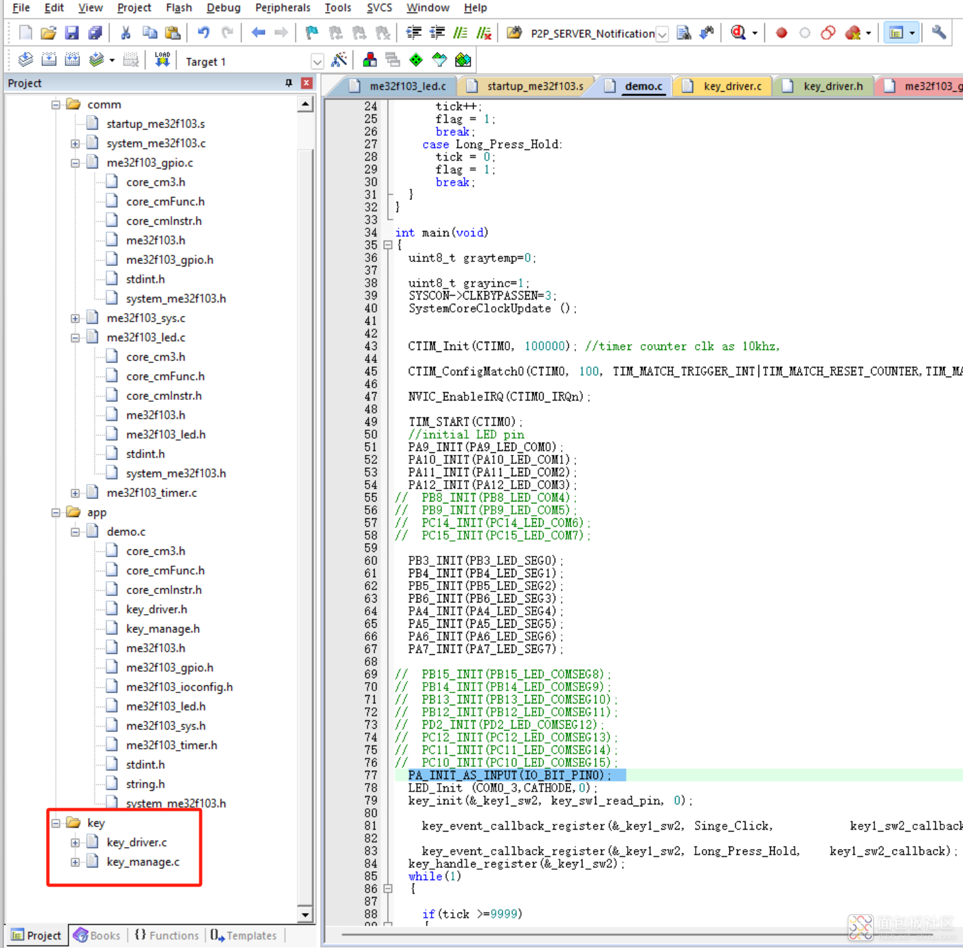Kill all breakpoints icon

click(853, 32)
